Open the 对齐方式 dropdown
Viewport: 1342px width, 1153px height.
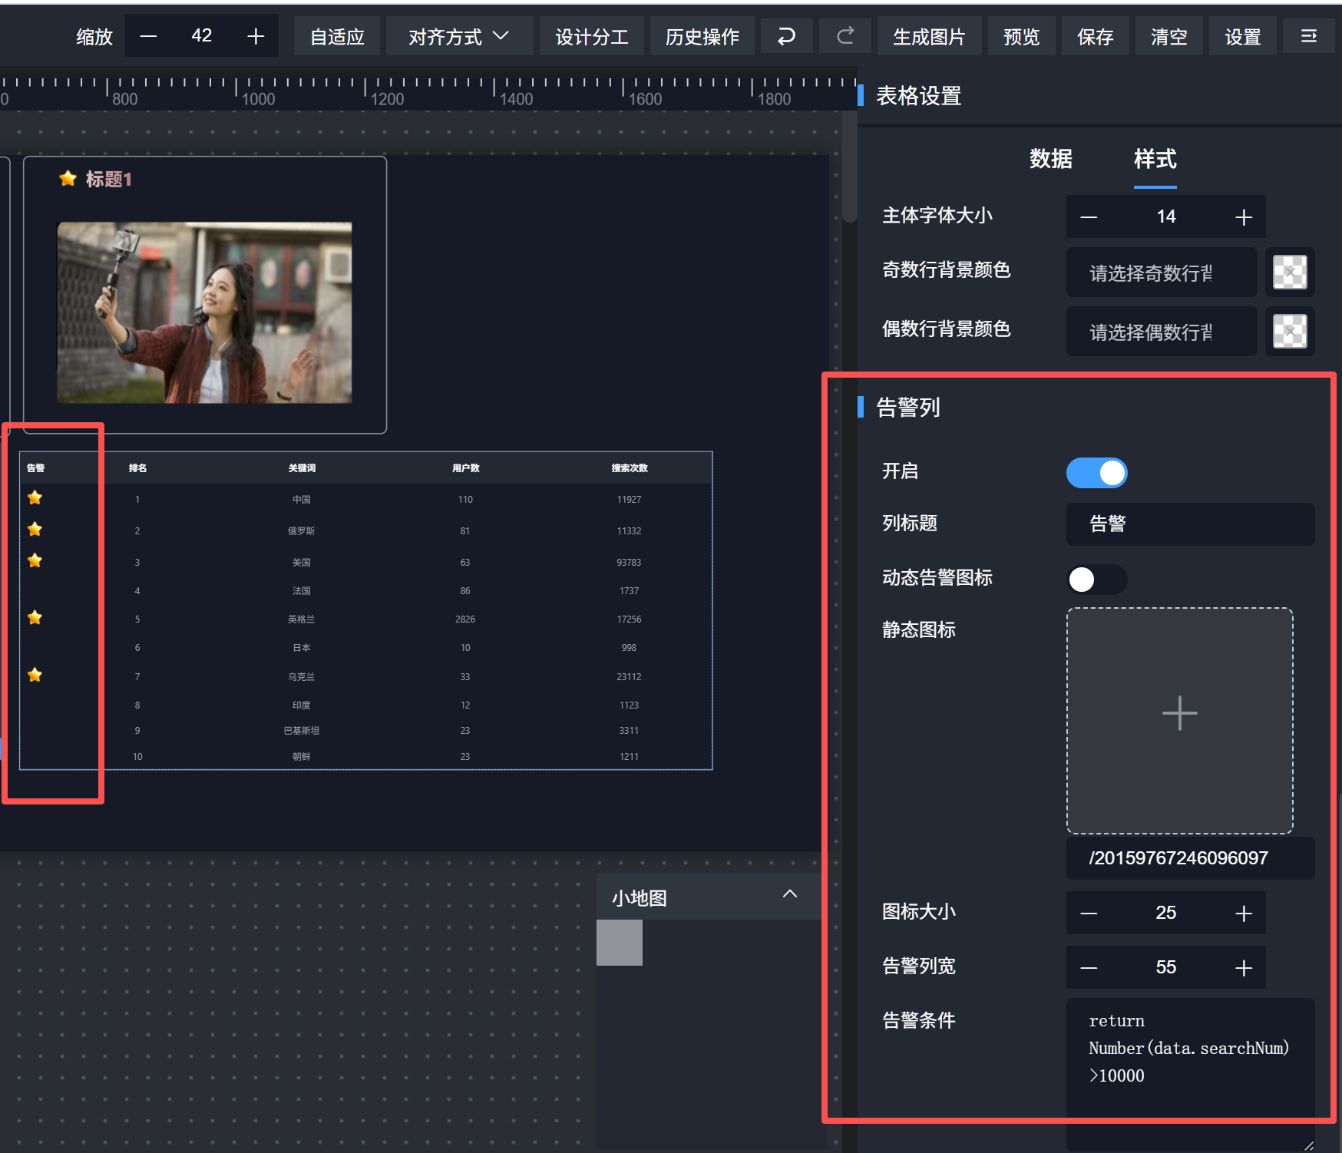459,36
